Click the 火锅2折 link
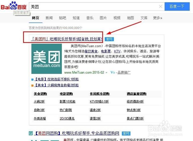 39,102
